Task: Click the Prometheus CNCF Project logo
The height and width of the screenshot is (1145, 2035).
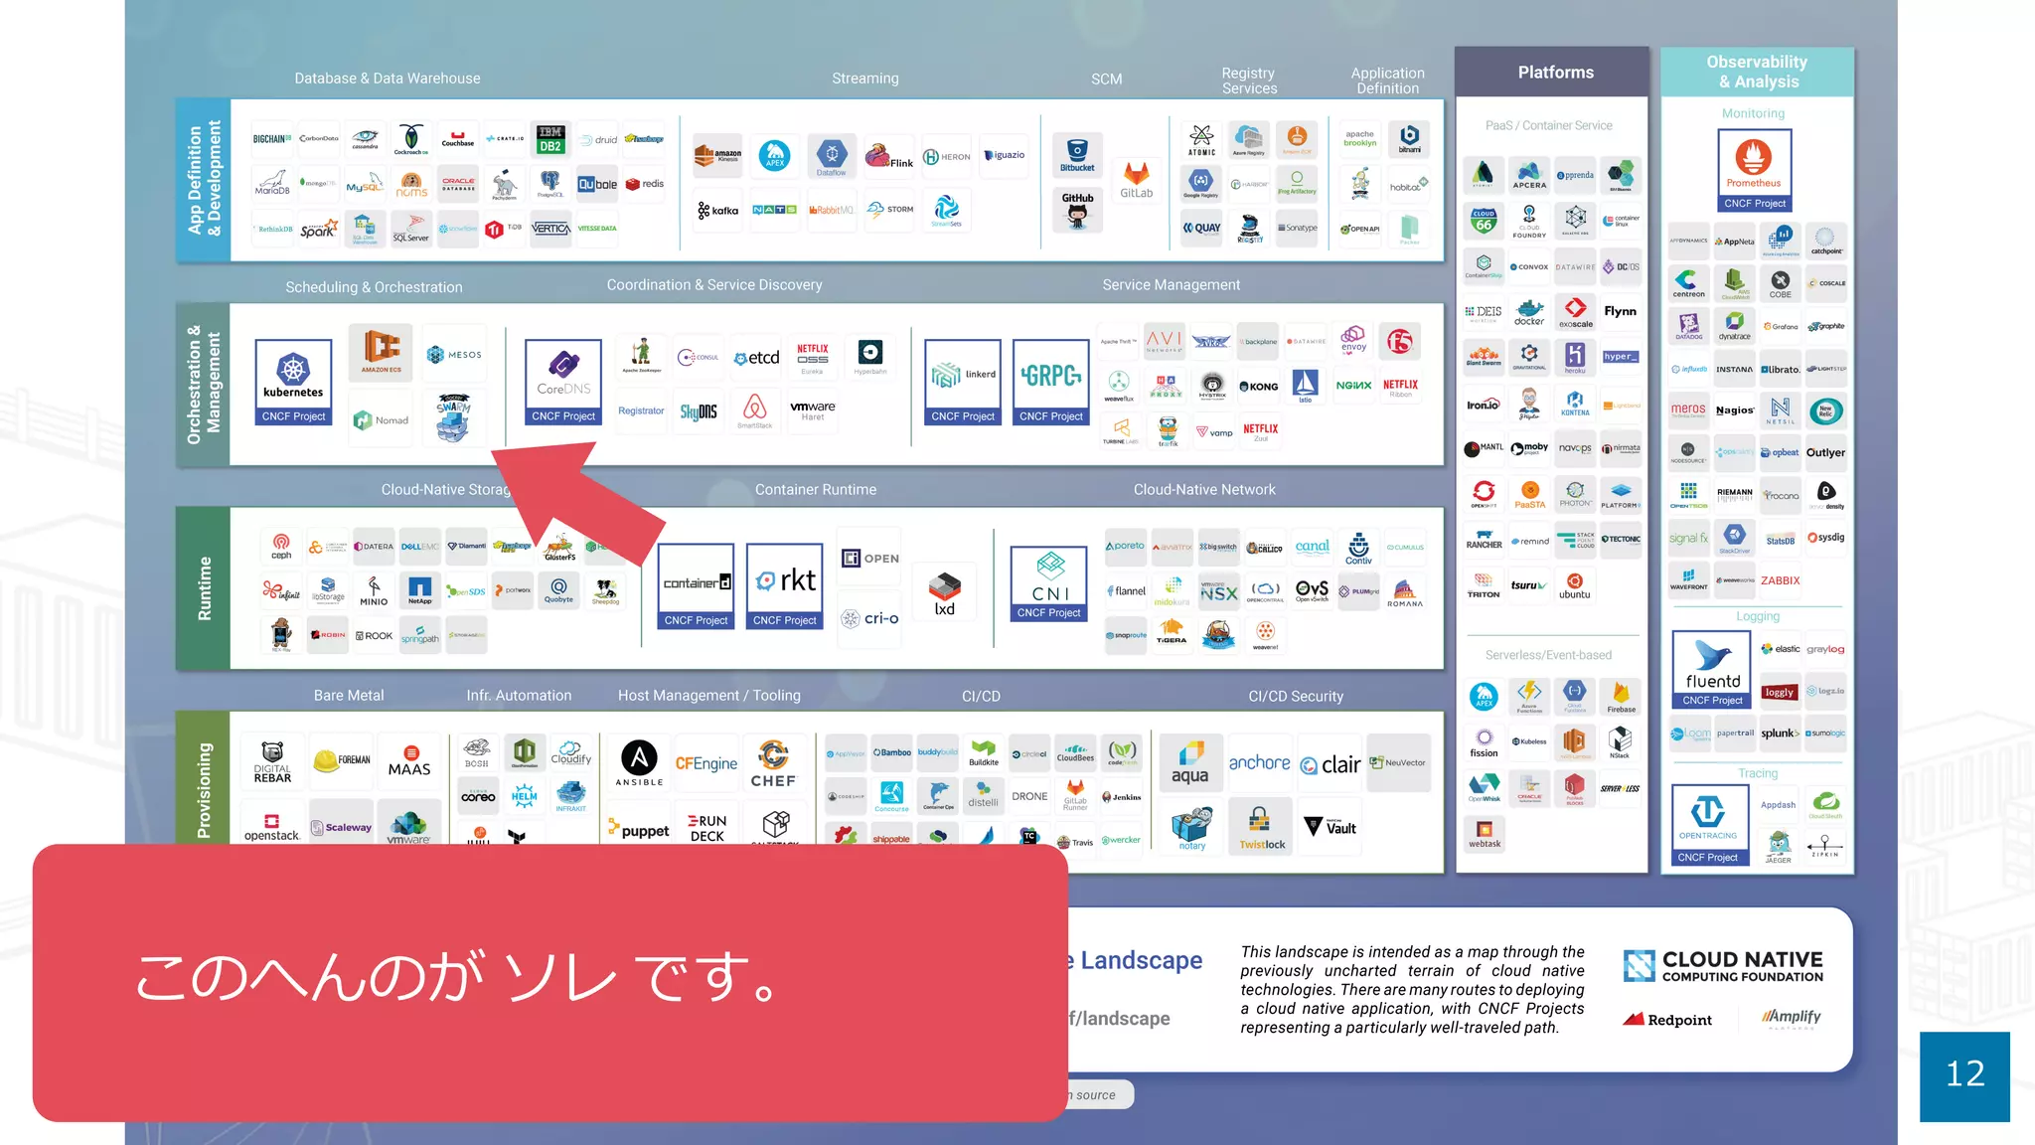Action: (1755, 171)
